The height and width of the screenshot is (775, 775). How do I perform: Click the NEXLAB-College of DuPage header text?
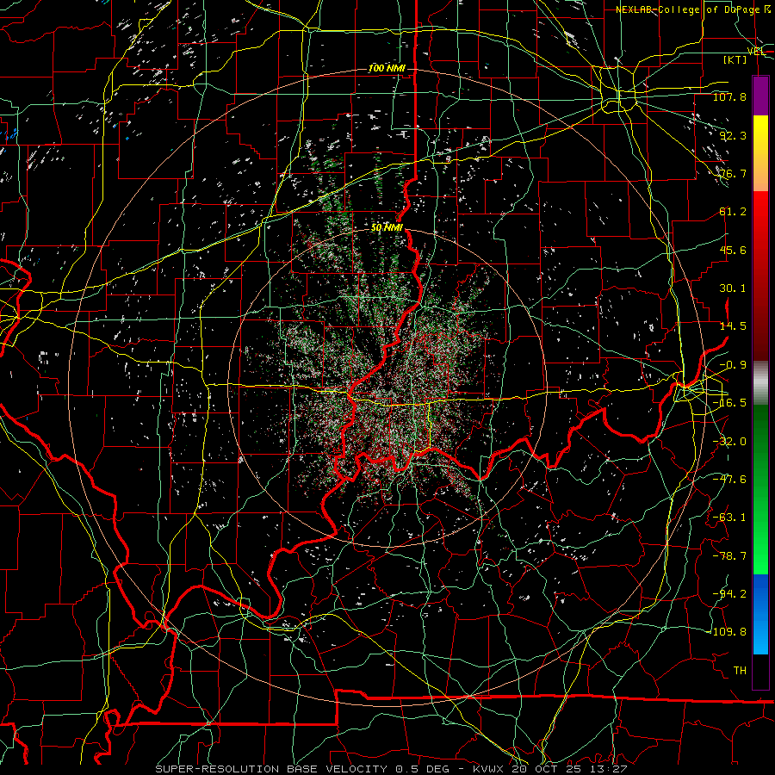point(693,9)
